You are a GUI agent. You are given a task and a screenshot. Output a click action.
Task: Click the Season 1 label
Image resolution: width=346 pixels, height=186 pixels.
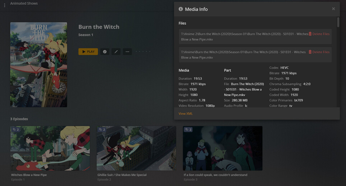[x=86, y=35]
